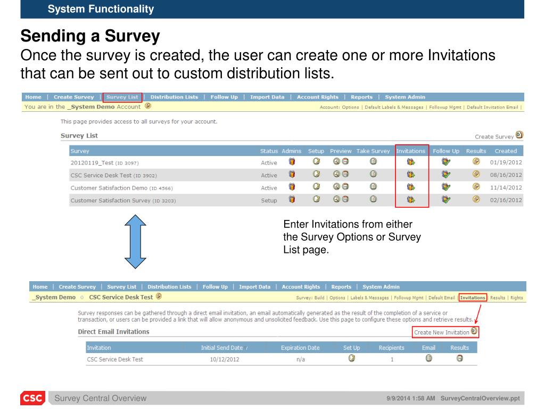Select 20120119_Test (ID 3097) row text
545x409 pixels.
click(x=105, y=163)
